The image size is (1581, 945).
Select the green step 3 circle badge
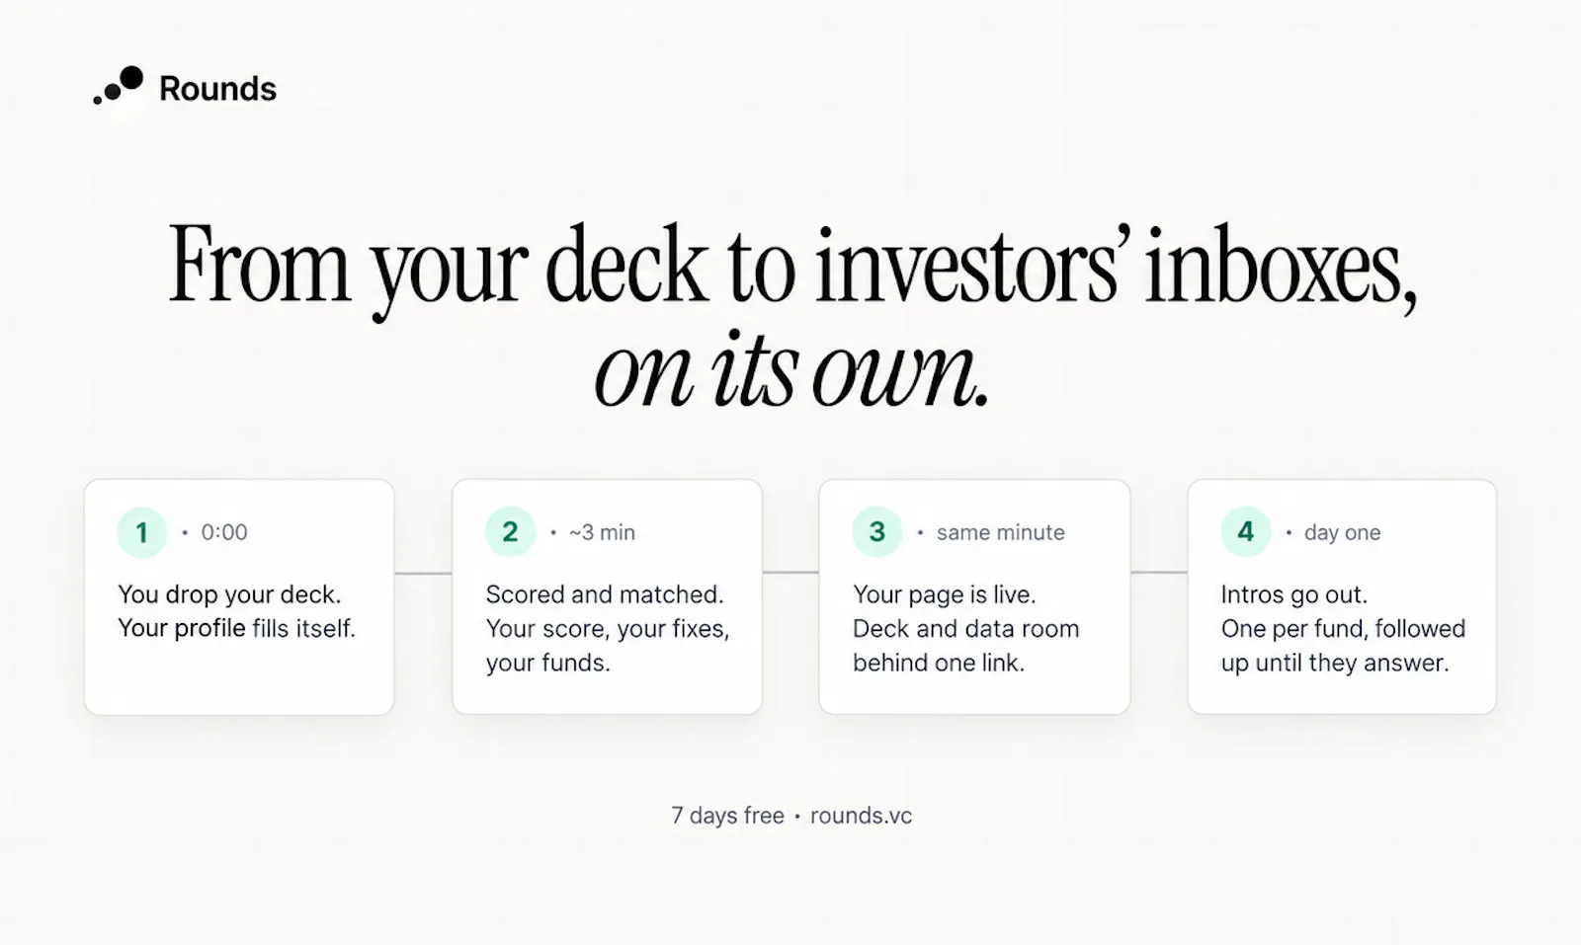coord(877,532)
